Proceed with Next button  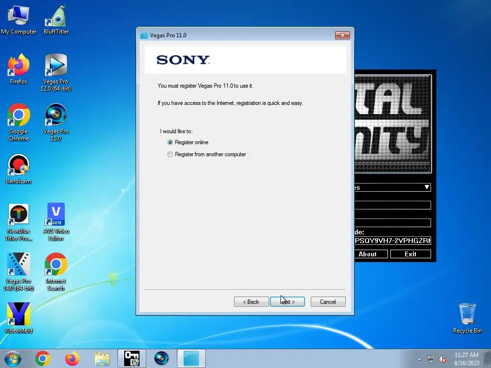[288, 302]
